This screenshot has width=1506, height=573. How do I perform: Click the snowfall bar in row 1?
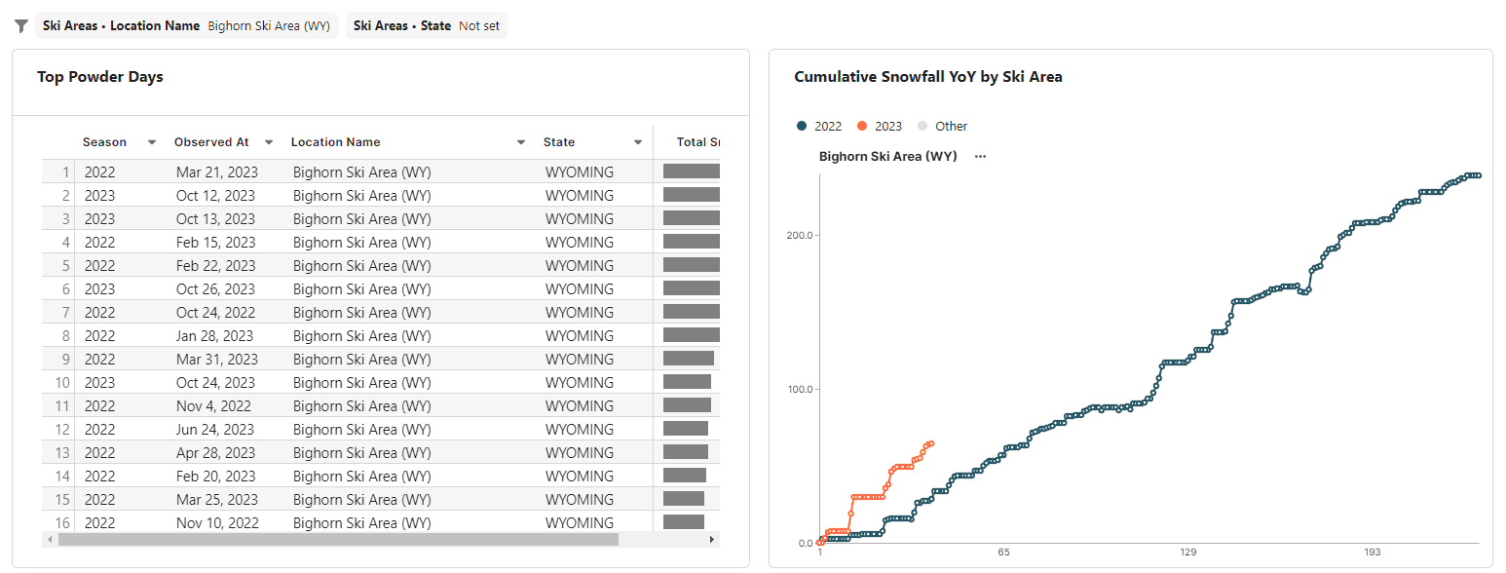pos(691,172)
